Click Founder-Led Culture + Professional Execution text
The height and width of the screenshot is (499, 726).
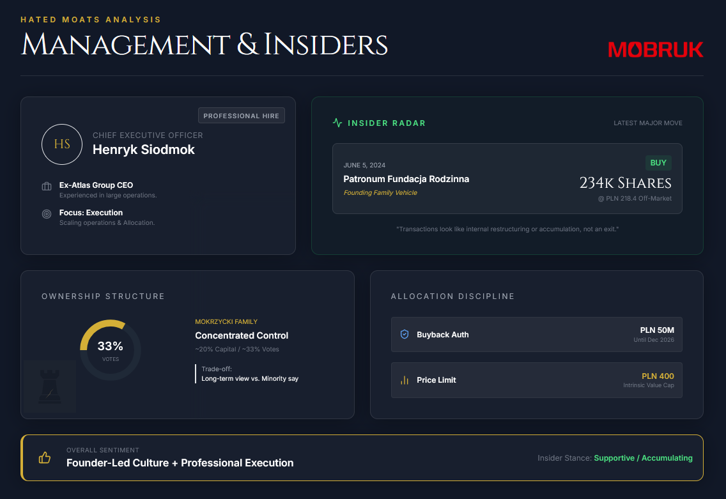(180, 463)
